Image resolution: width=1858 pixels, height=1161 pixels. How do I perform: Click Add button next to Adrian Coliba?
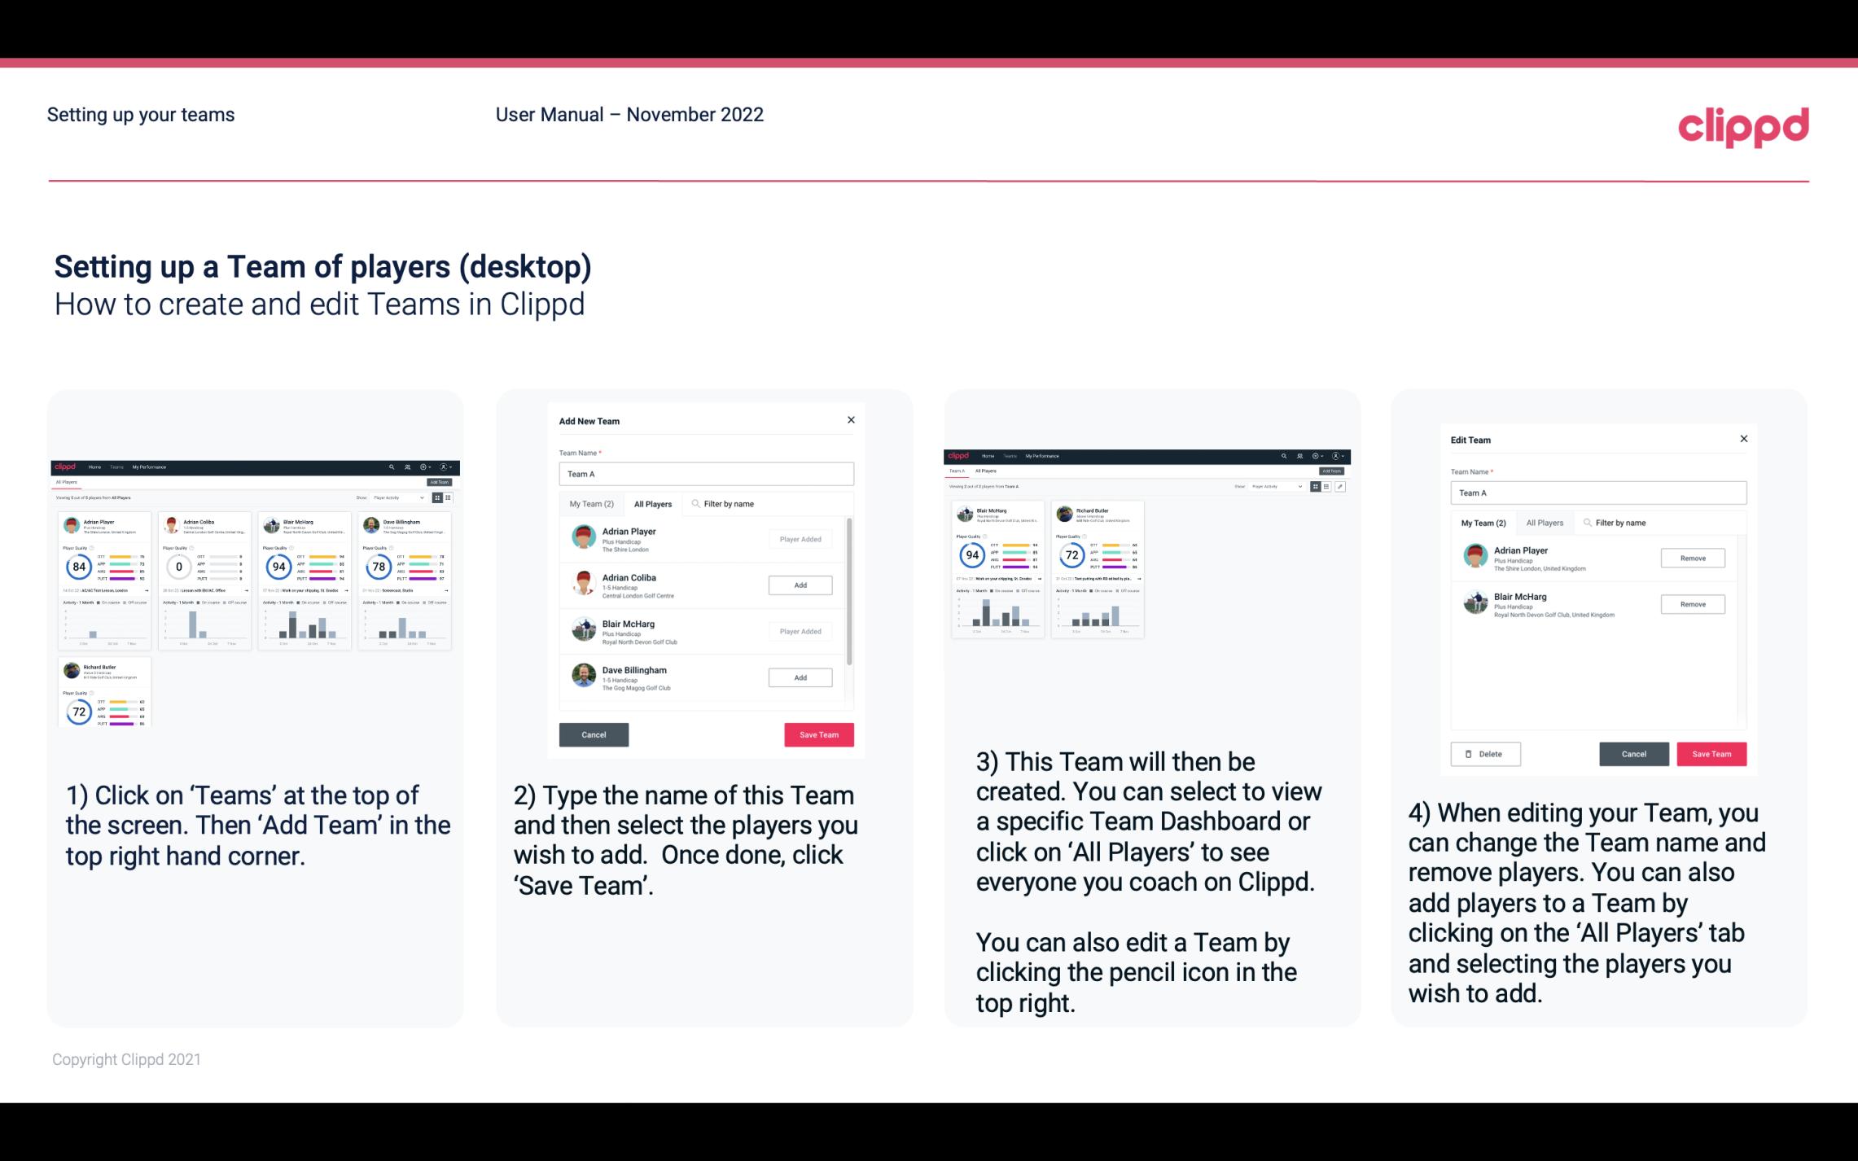[800, 583]
